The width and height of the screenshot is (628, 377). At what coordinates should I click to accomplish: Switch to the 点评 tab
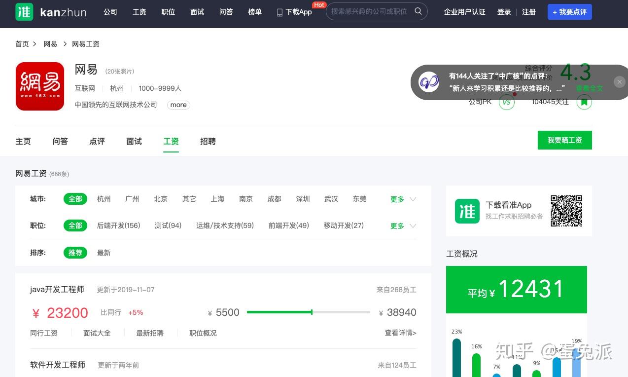pos(97,142)
